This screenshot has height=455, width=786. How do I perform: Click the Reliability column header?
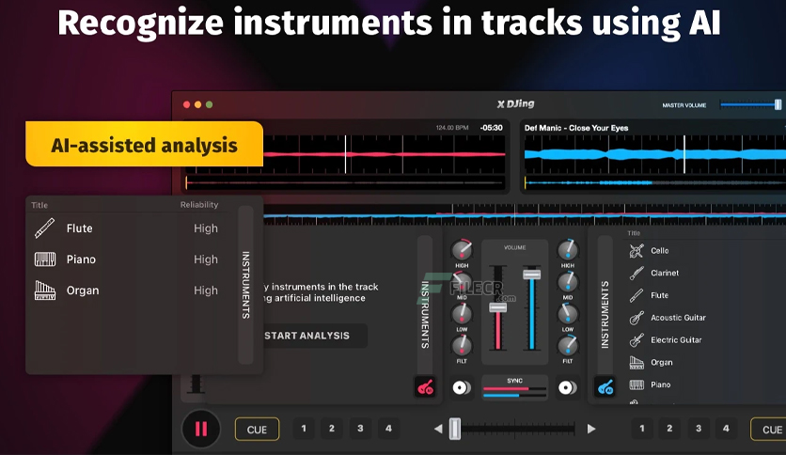pos(199,204)
